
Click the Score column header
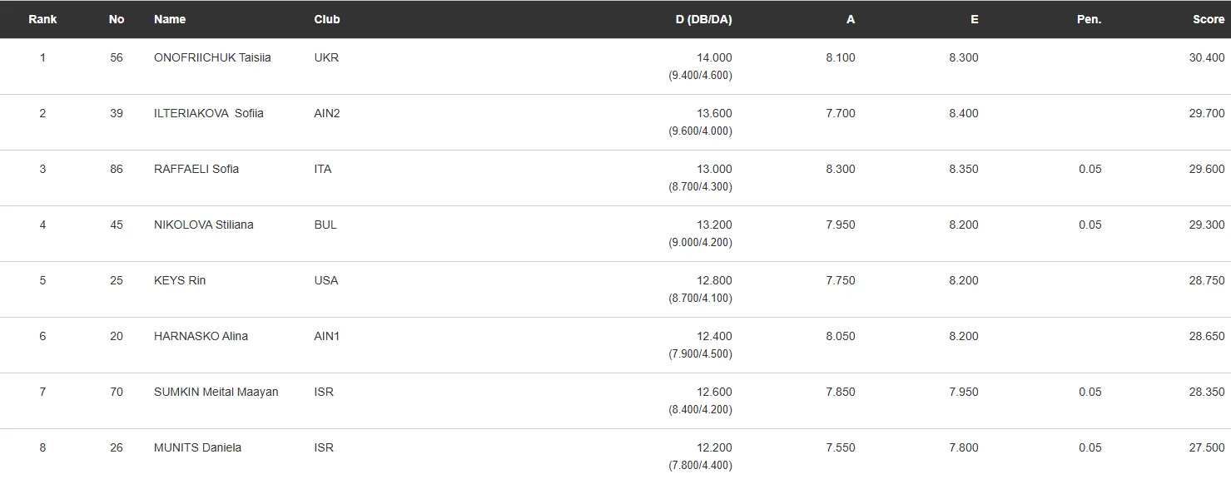click(1208, 19)
